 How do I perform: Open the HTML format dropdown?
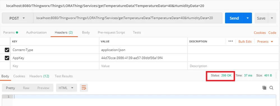point(66,88)
